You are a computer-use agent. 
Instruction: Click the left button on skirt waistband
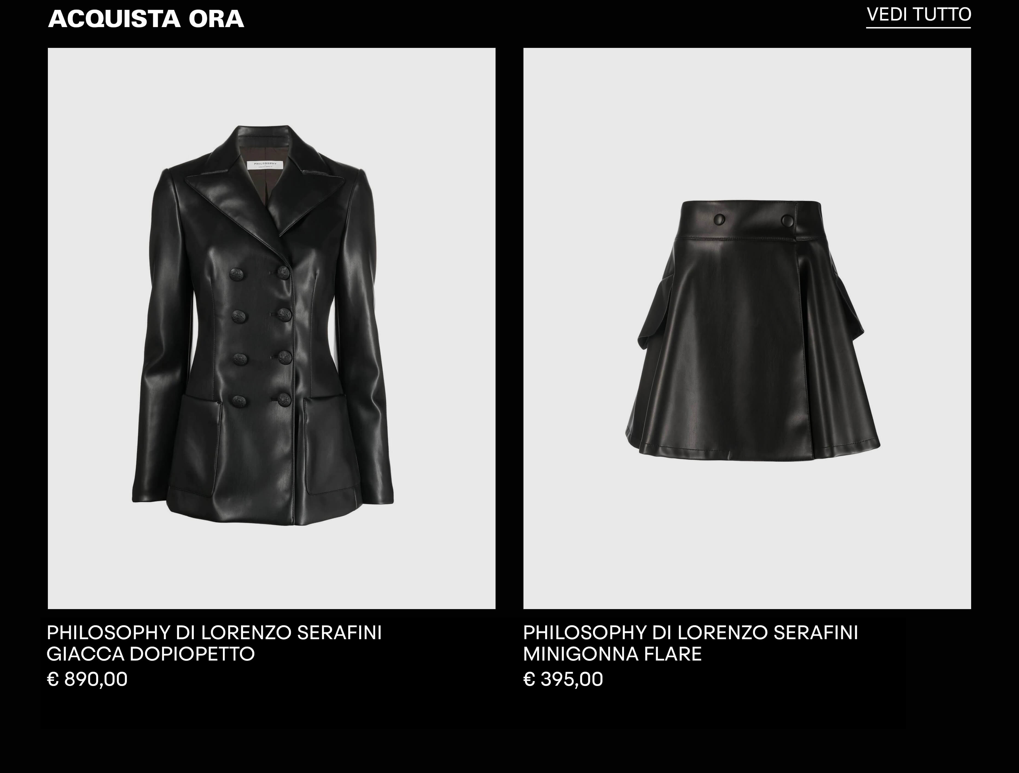(x=719, y=220)
